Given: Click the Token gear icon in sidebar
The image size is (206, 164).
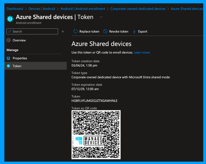Looking at the screenshot, I should click(x=8, y=66).
